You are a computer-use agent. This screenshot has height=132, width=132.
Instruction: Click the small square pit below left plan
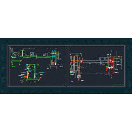(79, 77)
